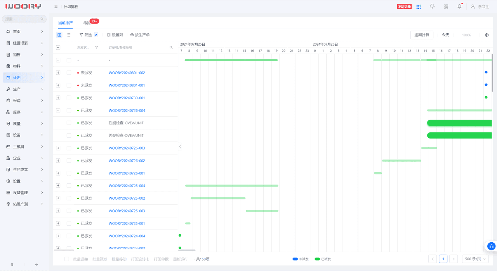Open the notifications bell
Viewport: 497px width, 271px height.
pyautogui.click(x=460, y=7)
